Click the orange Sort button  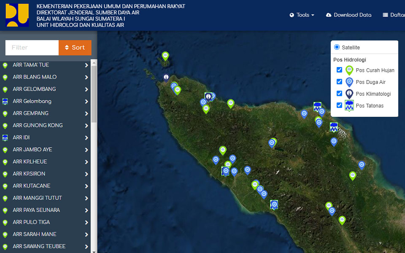click(75, 48)
